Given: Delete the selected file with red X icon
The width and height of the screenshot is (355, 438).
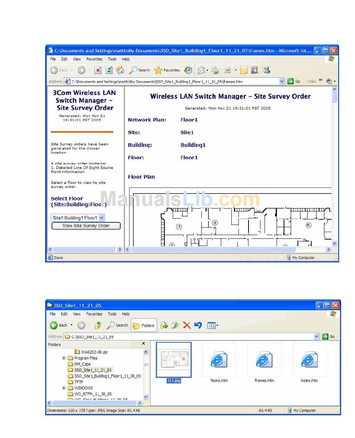Looking at the screenshot, I should point(187,326).
